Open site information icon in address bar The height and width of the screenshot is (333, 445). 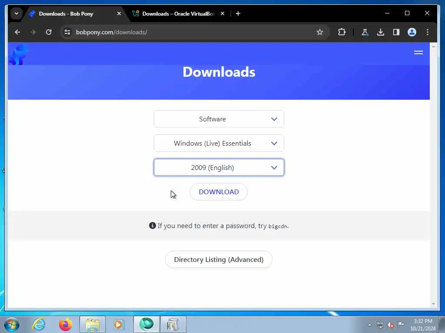[67, 32]
